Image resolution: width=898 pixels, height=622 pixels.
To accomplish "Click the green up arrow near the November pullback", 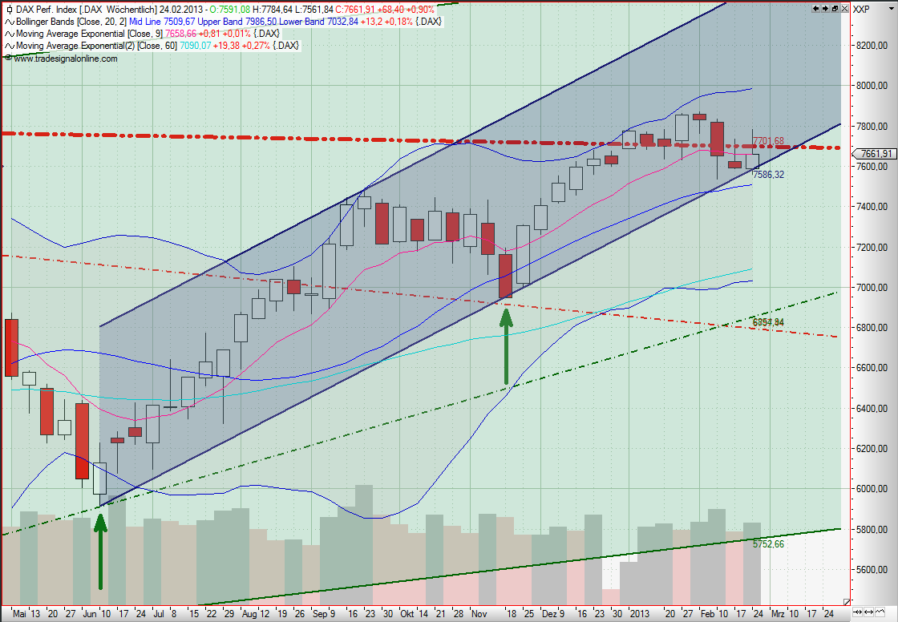I will [x=507, y=345].
